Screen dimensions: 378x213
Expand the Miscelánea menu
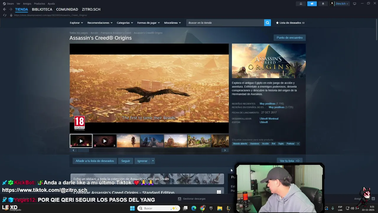[172, 23]
